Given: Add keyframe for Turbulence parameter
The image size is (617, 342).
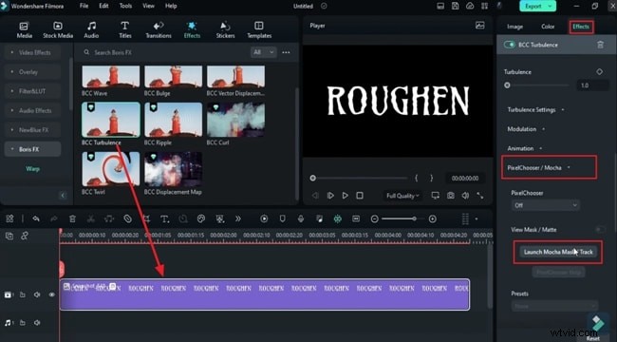Looking at the screenshot, I should tap(599, 71).
